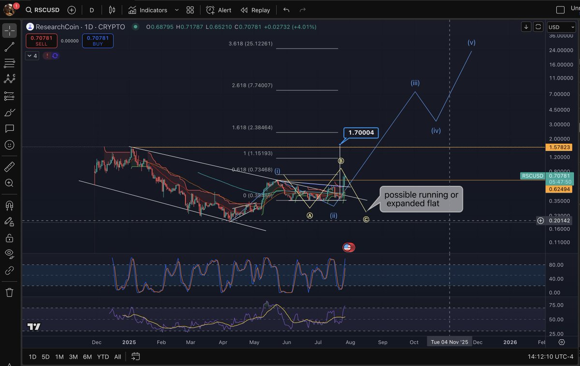Select the crosshair cursor tool

pos(10,31)
